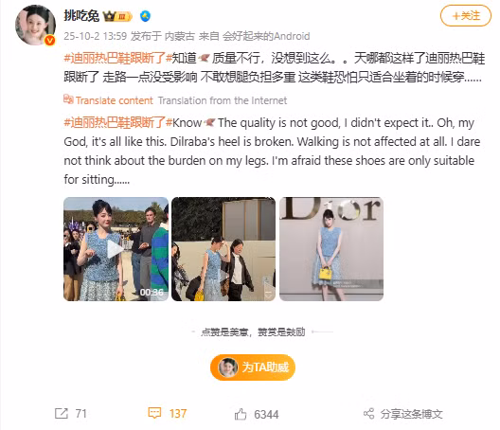Play the first video thumbnail 00:36

point(116,249)
